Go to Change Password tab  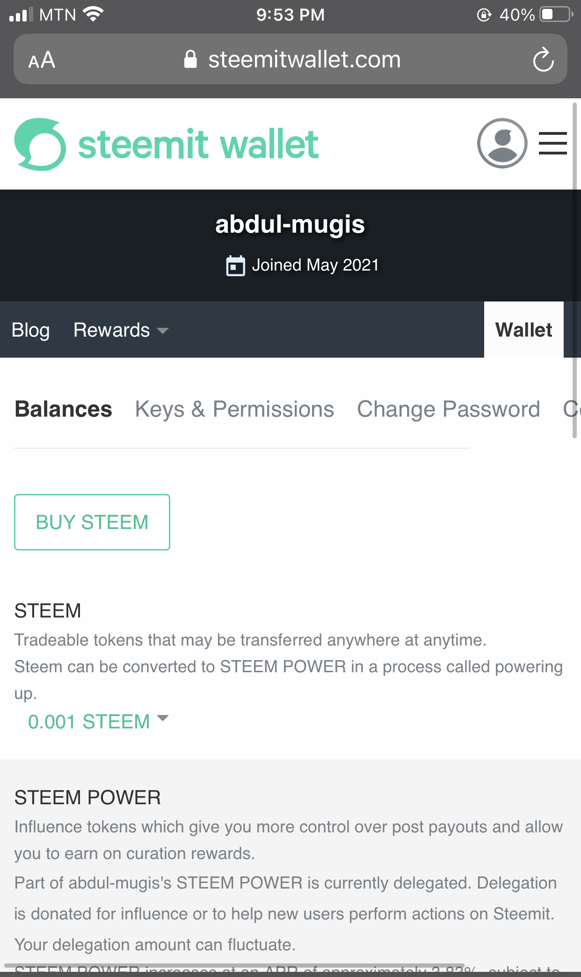(448, 409)
